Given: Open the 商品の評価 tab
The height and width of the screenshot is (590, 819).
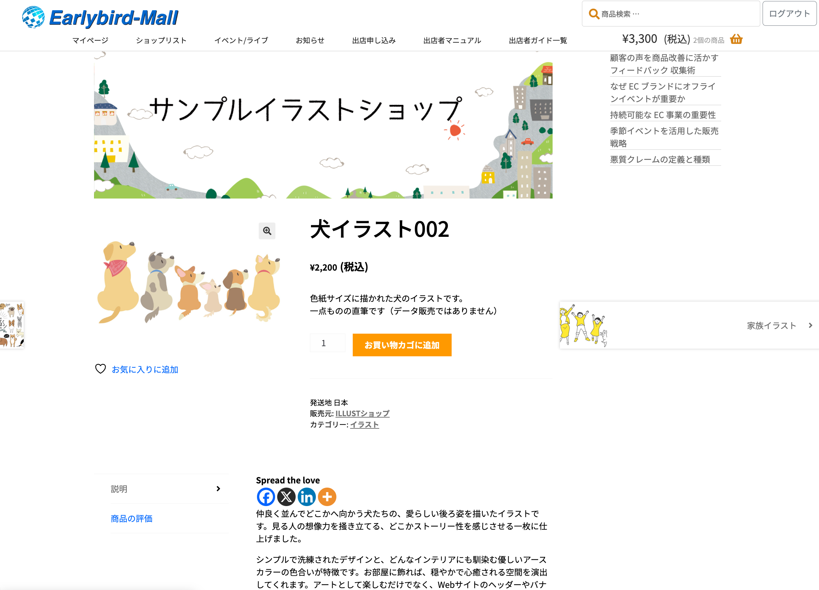Looking at the screenshot, I should coord(131,519).
